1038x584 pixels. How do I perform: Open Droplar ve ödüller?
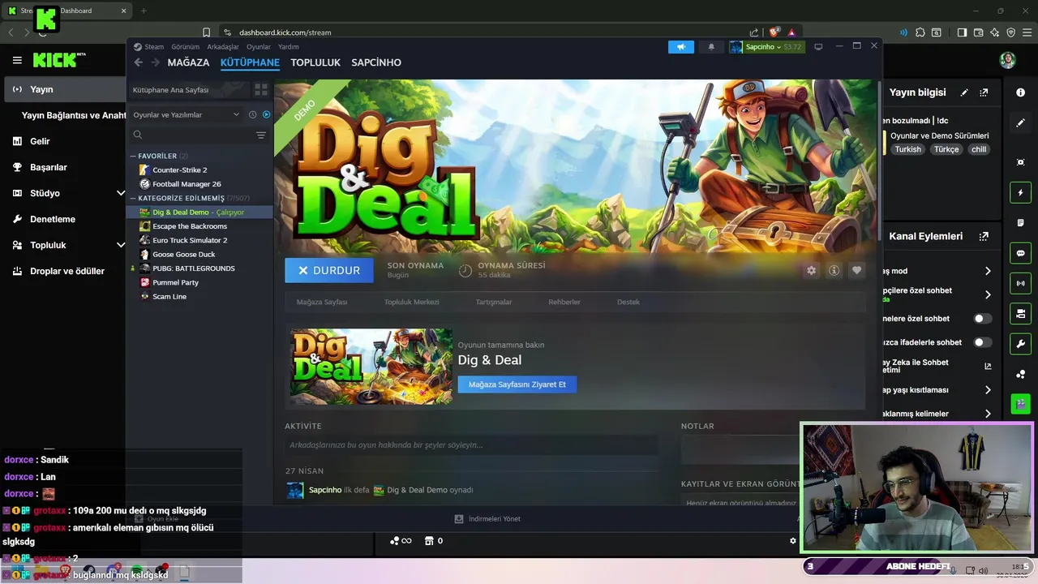tap(67, 271)
